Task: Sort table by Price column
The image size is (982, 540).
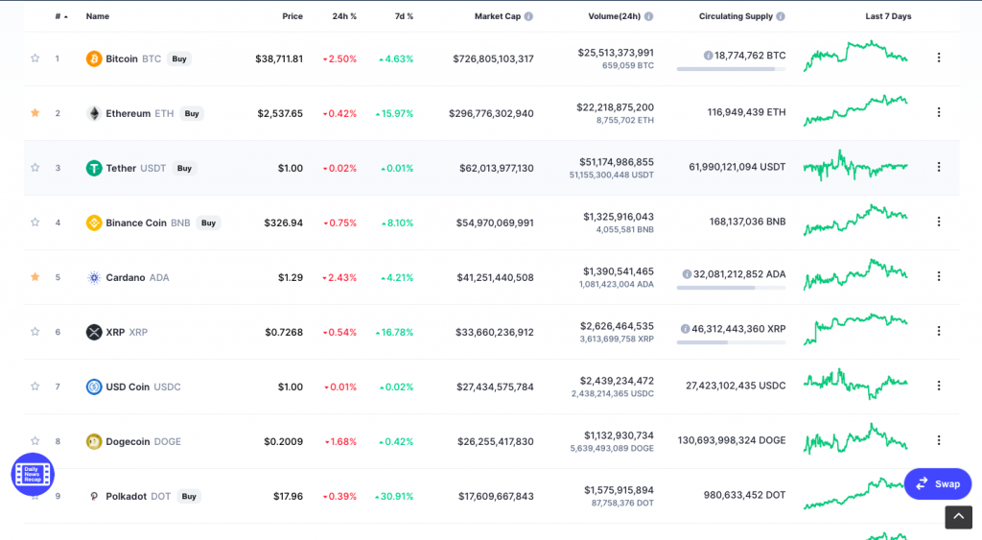Action: tap(292, 16)
